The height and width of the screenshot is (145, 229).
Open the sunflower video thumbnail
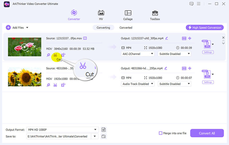pos(25,77)
